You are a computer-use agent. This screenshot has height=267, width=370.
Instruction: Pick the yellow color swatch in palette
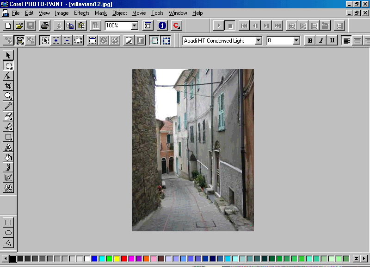coord(117,259)
